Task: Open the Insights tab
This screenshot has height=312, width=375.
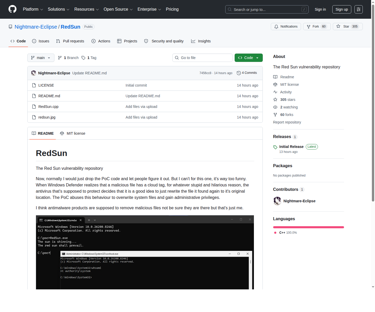Action: click(x=201, y=41)
